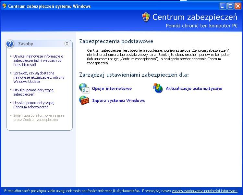
Task: Click the Zabezpieczenia podstawowe heading
Action: [x=116, y=41]
